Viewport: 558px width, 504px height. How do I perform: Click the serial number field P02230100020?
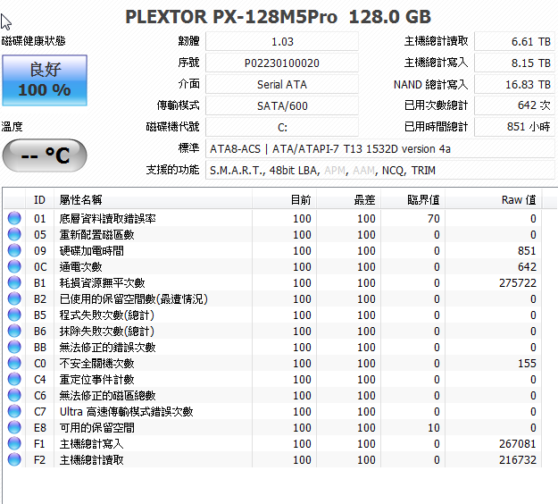282,63
